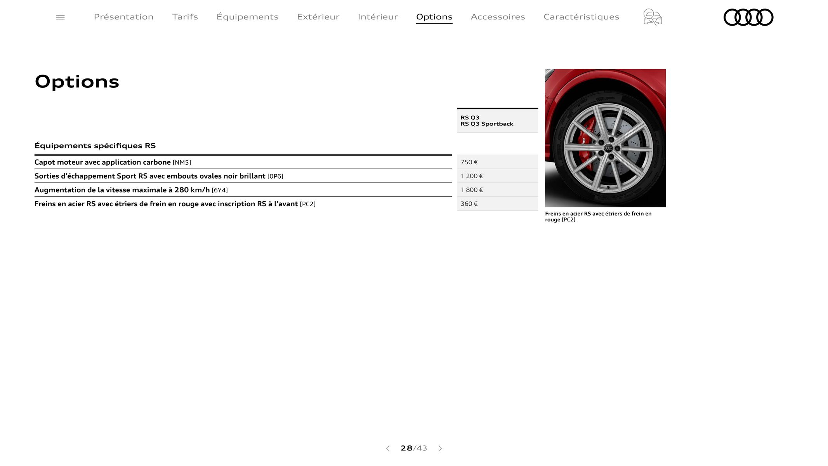828x466 pixels.
Task: Select row Augmentation de la vitesse maximale
Action: pos(243,190)
